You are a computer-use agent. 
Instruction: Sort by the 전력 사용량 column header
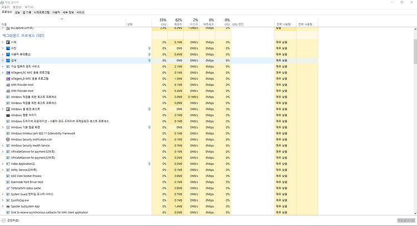285,22
